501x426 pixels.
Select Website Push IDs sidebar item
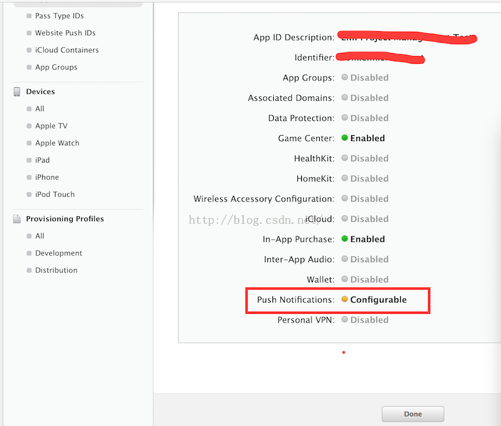65,33
